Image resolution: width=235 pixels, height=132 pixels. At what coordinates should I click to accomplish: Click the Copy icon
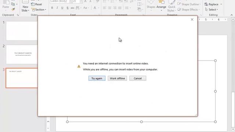tap(13, 4)
